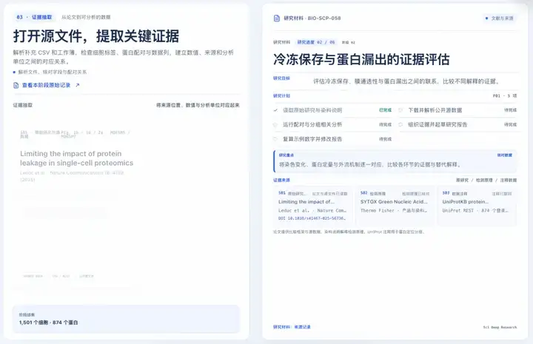Viewport: 533px width, 344px height.
Task: Open the S01 Limiting the impact of source card
Action: (312, 206)
